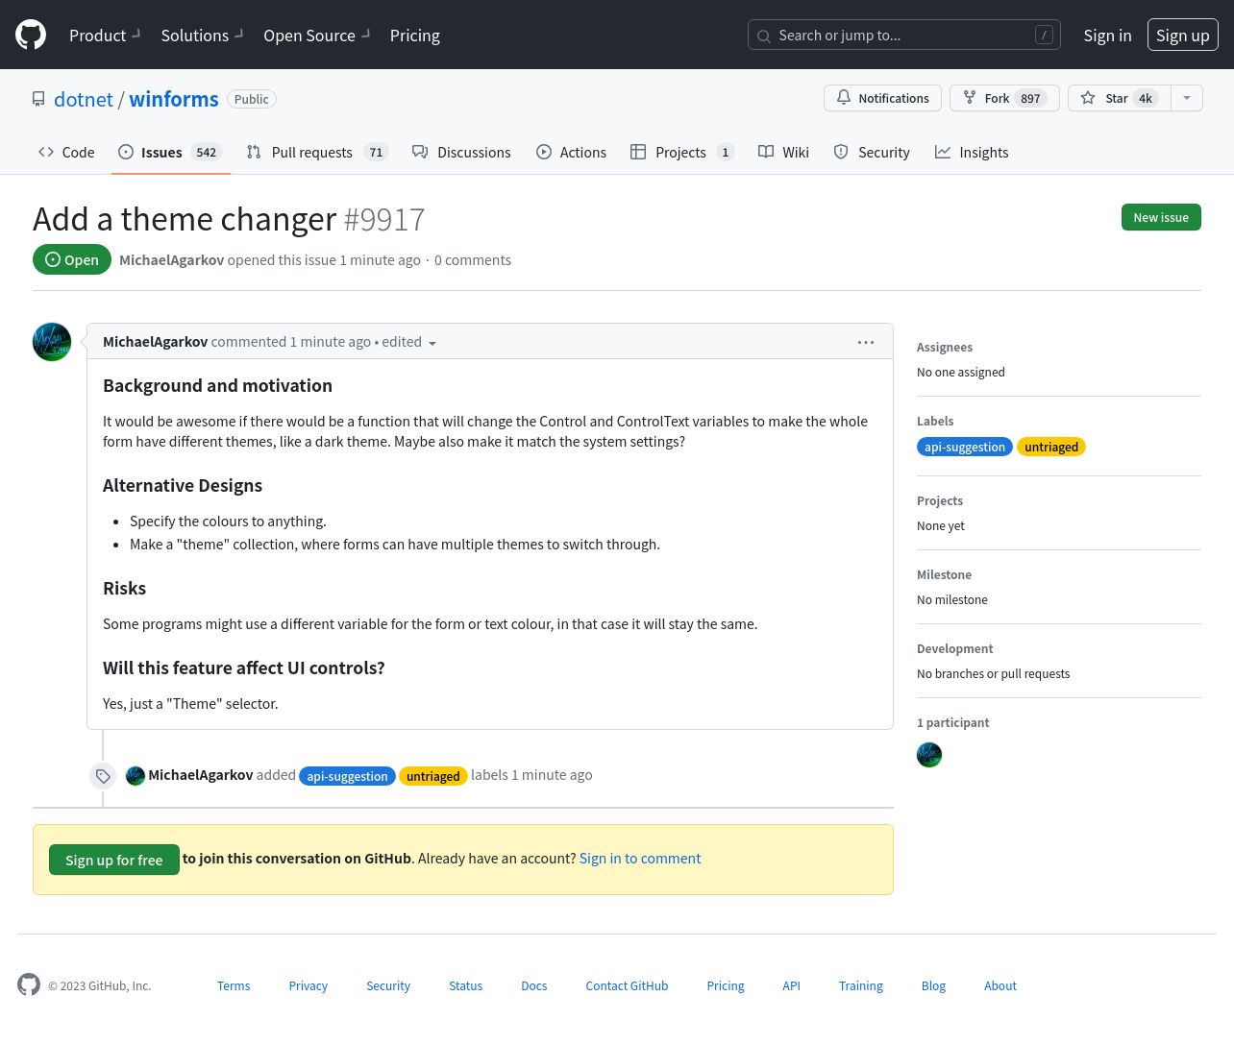Expand the Product menu
Screen dimensions: 1234x1044
click(105, 36)
